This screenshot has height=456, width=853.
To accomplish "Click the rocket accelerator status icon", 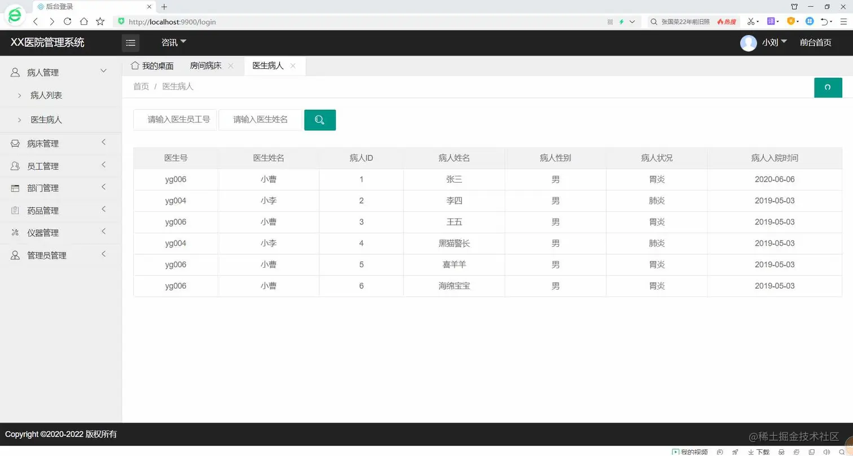I will click(x=735, y=451).
